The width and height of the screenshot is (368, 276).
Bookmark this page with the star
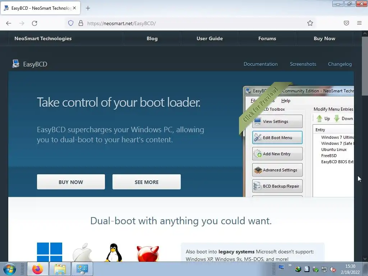tap(310, 23)
